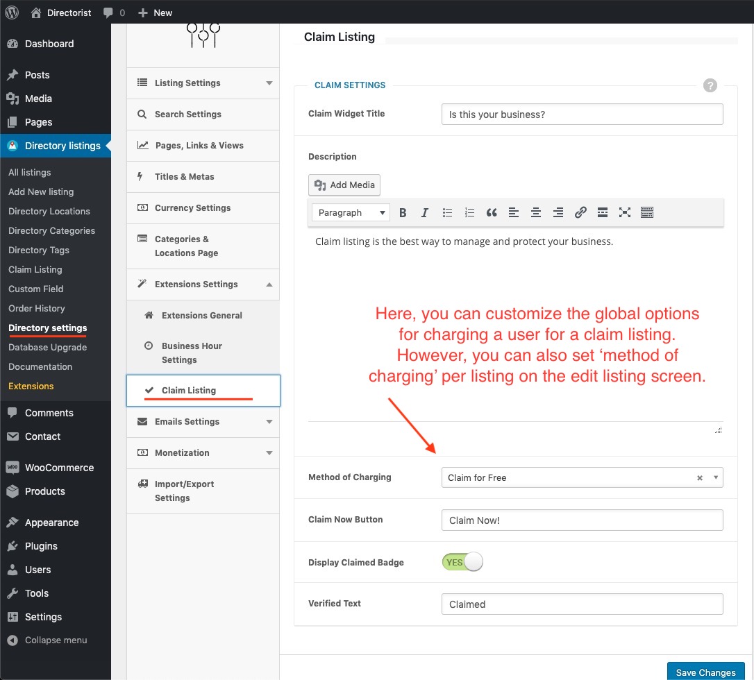
Task: Open the Method of Charging dropdown arrow
Action: (716, 477)
